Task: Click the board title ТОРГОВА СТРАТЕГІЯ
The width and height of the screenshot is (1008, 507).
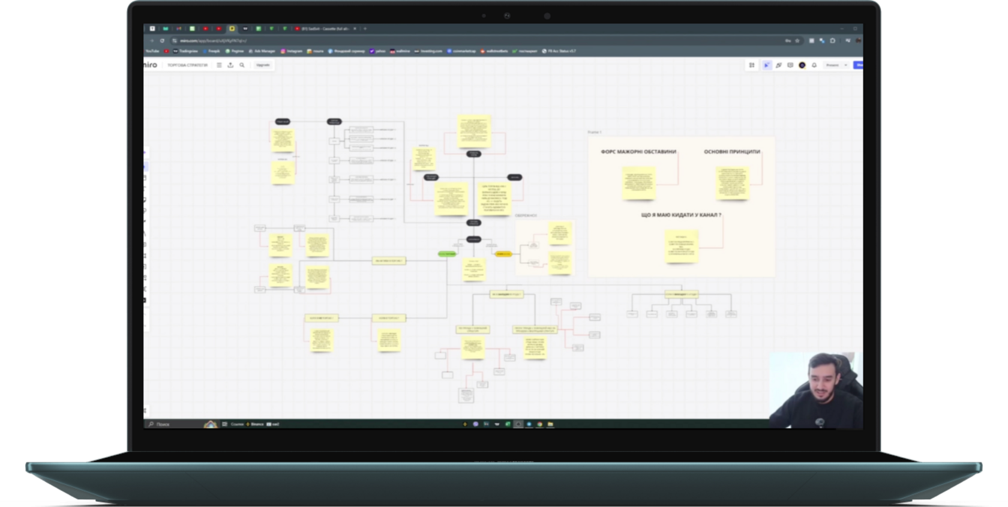Action: pos(187,65)
